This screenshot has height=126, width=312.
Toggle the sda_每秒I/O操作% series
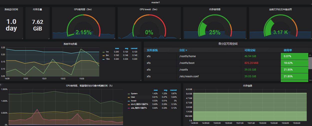pyautogui.click(x=139, y=108)
